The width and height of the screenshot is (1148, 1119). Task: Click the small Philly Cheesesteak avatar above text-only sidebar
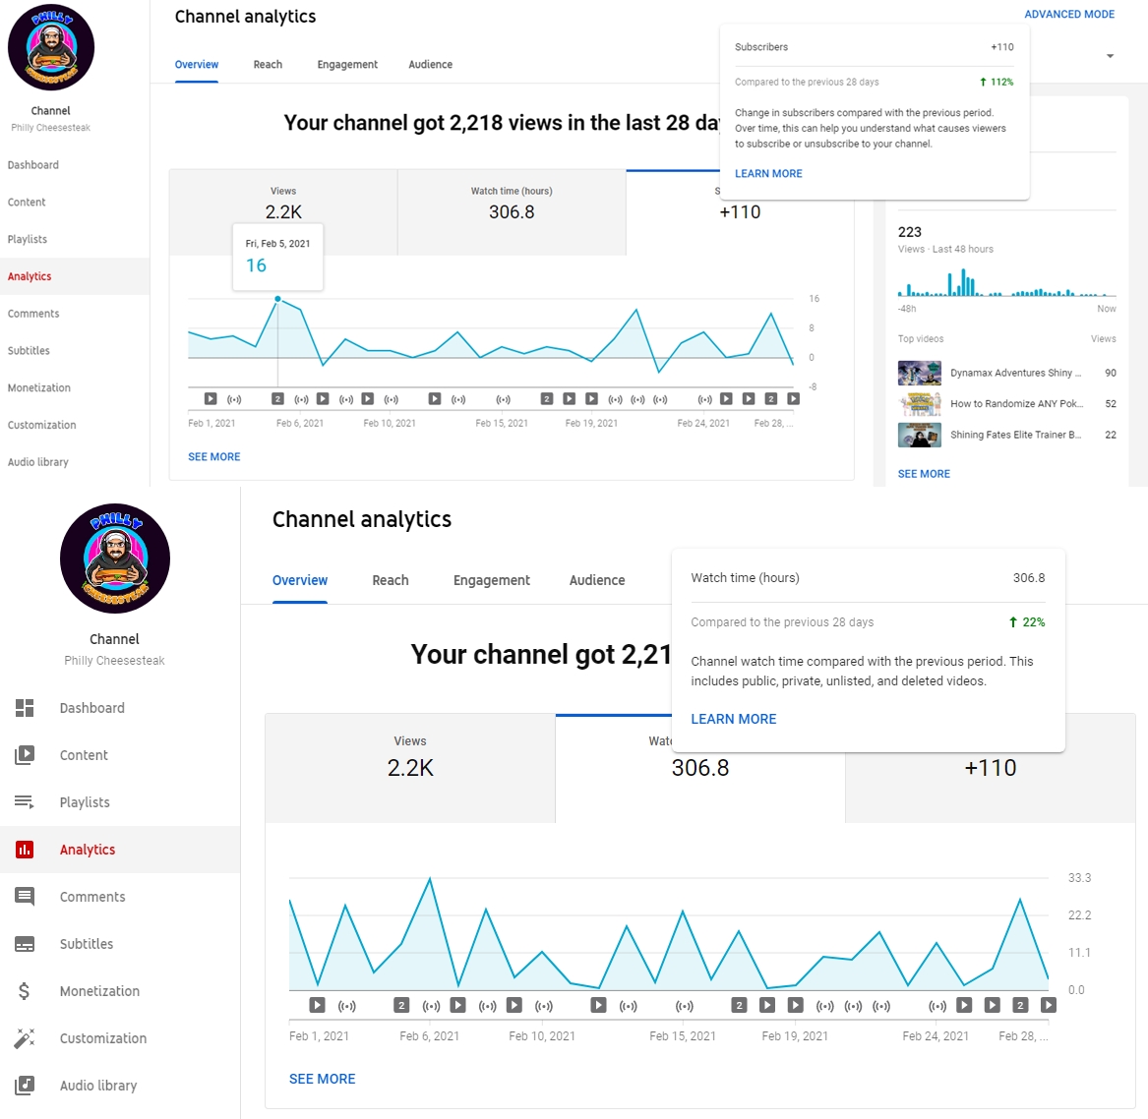point(50,47)
